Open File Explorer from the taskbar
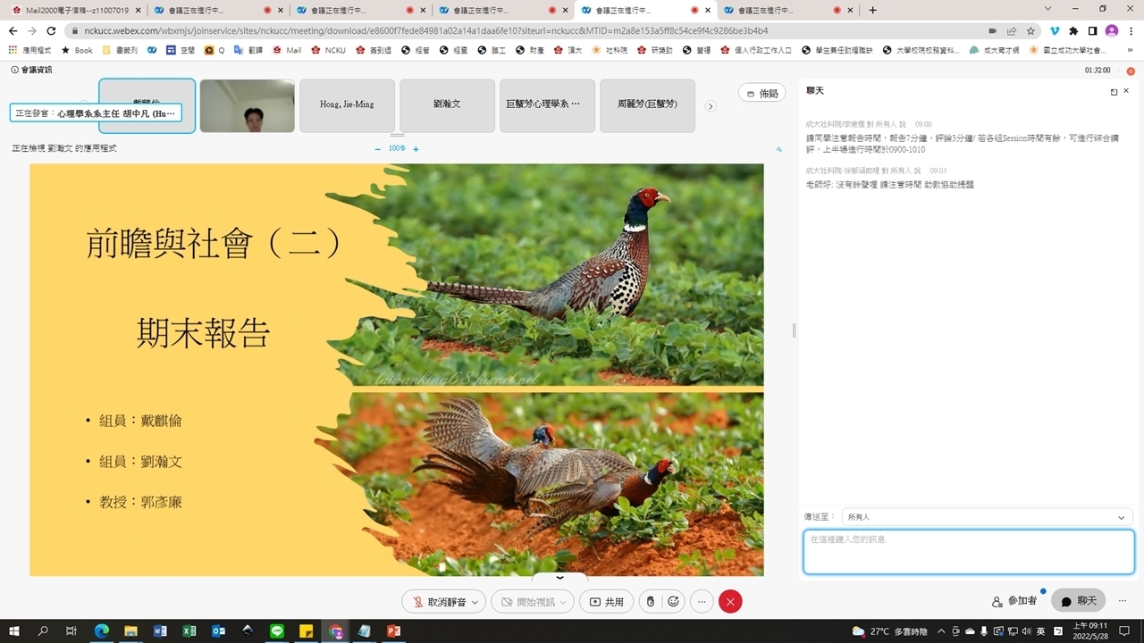The image size is (1144, 643). point(130,630)
